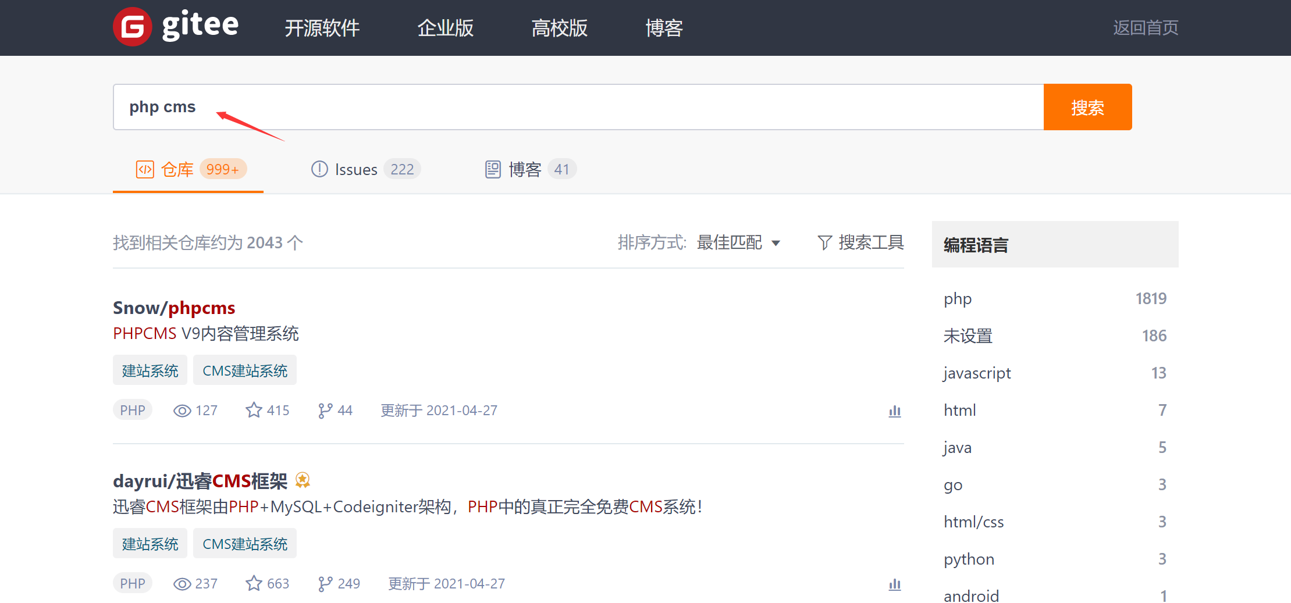Click the 建站系统 tag under 迅睿CMS框架
The image size is (1291, 603).
pyautogui.click(x=150, y=544)
